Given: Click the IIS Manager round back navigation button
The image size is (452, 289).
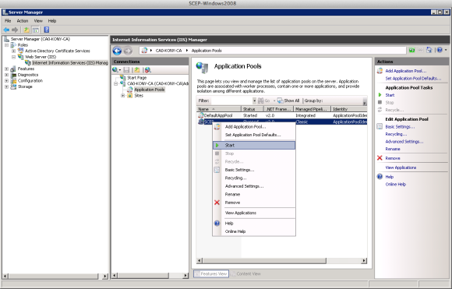Looking at the screenshot, I should pos(117,51).
